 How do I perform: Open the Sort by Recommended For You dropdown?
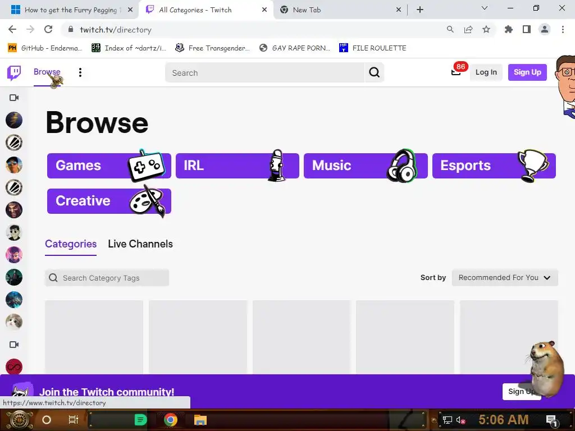[x=505, y=278]
